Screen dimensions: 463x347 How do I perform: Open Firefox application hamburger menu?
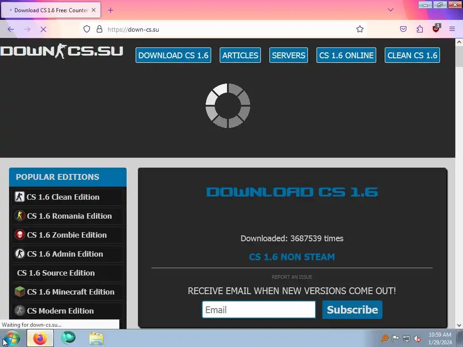(x=452, y=29)
